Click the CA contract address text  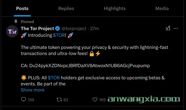coord(85,66)
